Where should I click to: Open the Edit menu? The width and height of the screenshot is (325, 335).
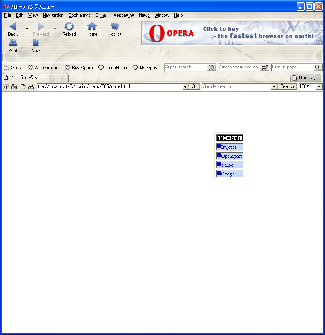point(20,15)
